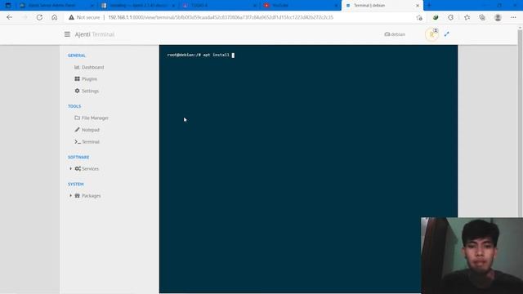Switch to the second browser tab
Screen dimensions: 523x294
point(138,6)
